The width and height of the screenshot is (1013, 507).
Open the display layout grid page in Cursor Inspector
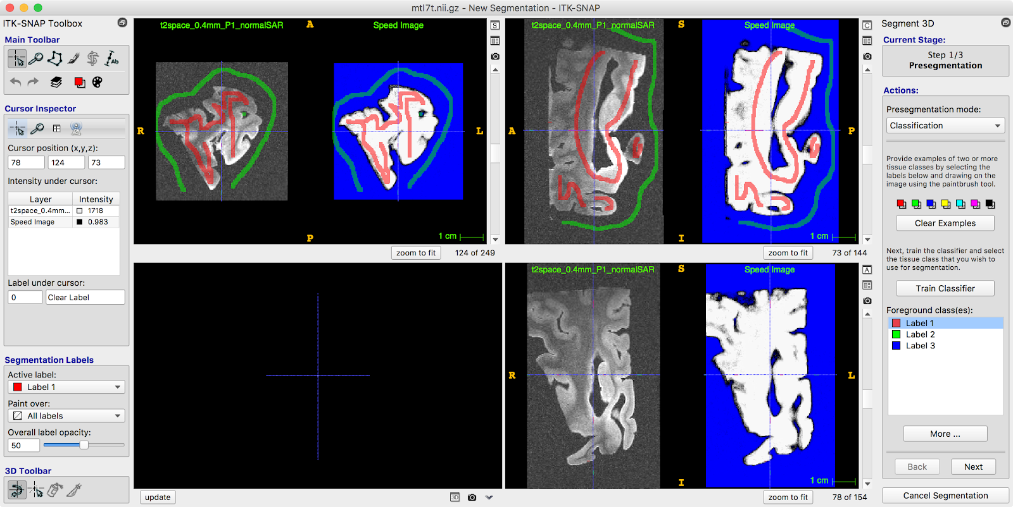coord(57,128)
